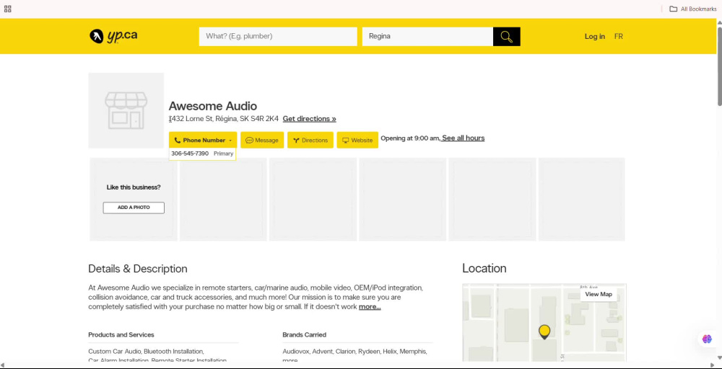
Task: Open the business Website button
Action: pyautogui.click(x=357, y=140)
